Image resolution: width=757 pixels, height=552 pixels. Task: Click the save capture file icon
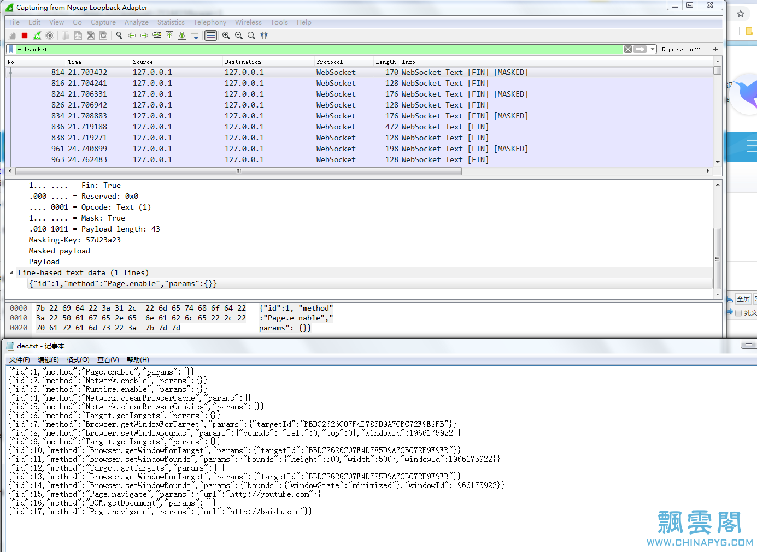point(78,35)
